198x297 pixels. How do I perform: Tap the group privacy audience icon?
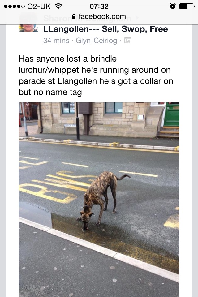(x=127, y=41)
